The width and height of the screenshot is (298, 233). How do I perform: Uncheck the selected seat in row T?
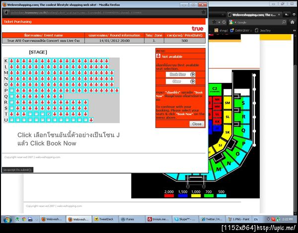click(x=49, y=114)
